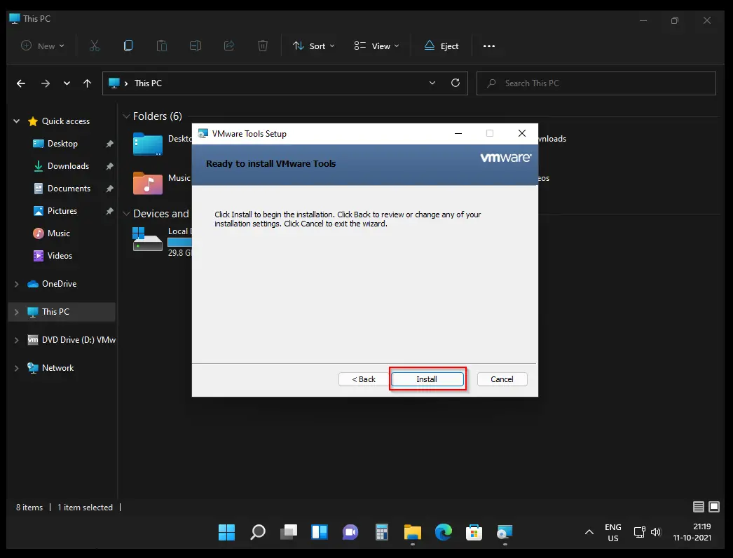Expand the Network tree node

16,368
